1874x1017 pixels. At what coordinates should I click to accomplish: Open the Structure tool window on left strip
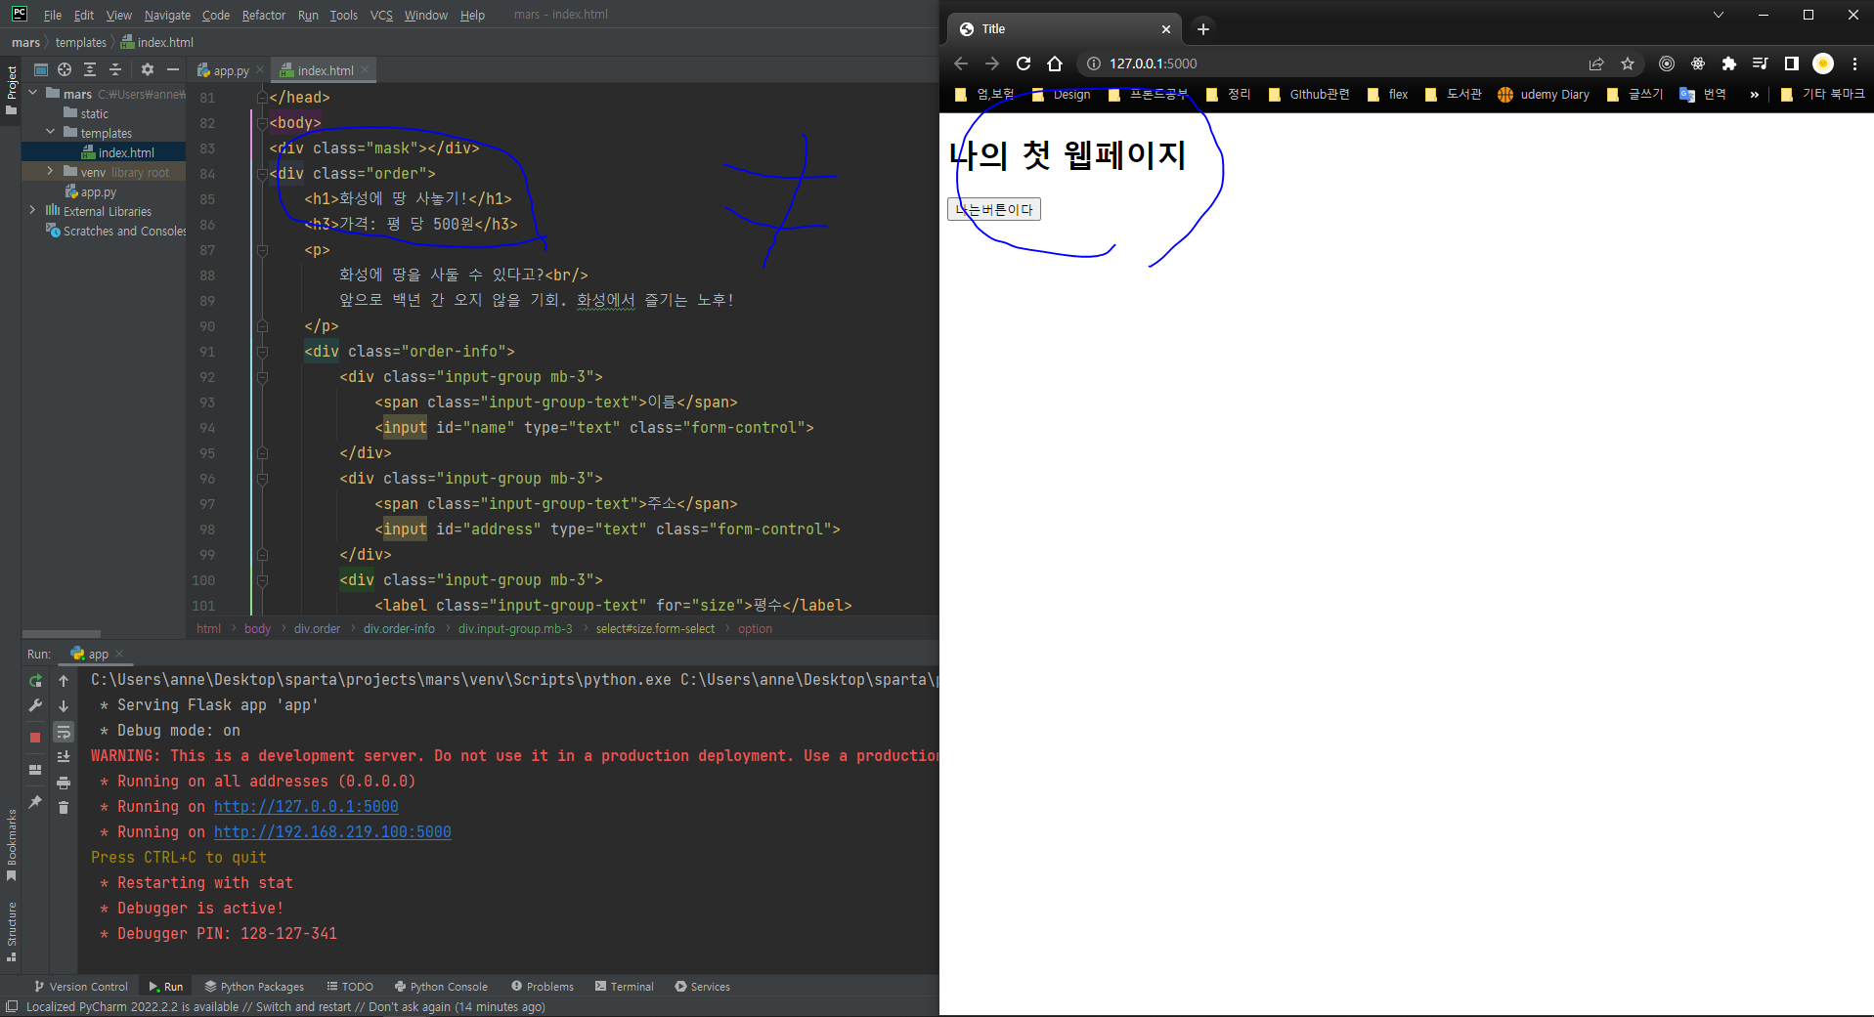click(x=12, y=931)
